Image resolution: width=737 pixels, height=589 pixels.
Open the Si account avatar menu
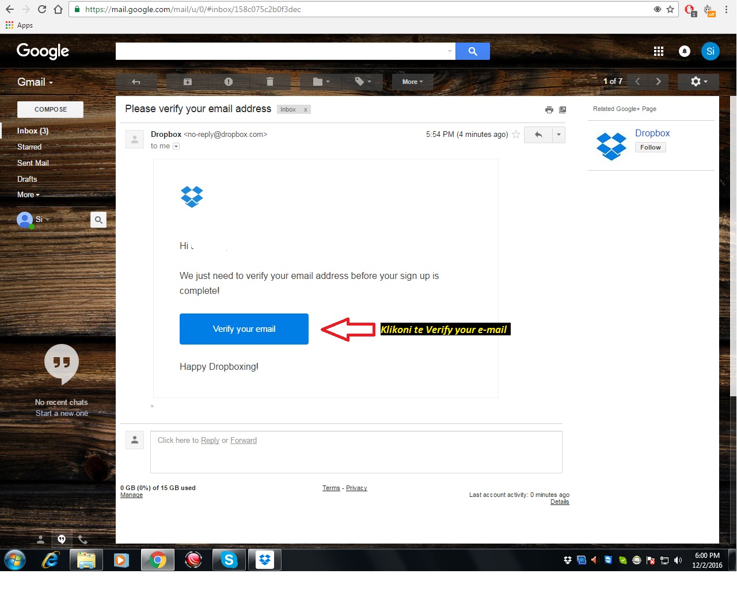pos(711,51)
